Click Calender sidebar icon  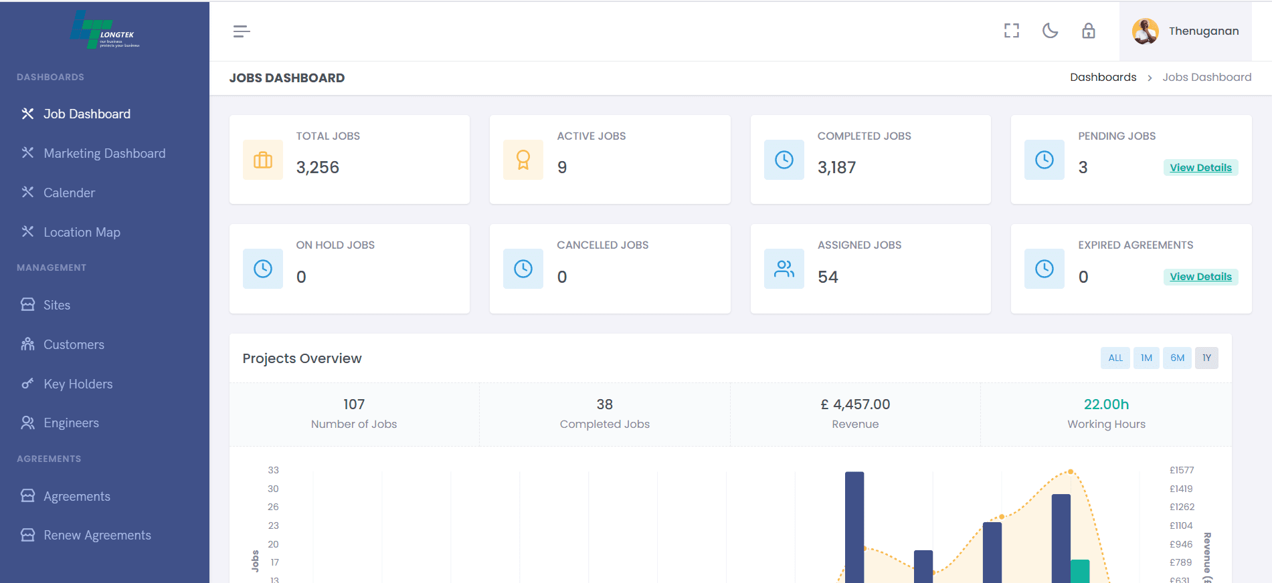pos(27,193)
